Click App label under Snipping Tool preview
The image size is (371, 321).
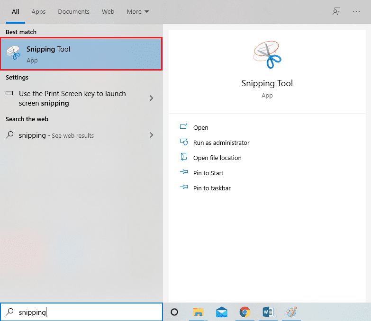tap(267, 96)
